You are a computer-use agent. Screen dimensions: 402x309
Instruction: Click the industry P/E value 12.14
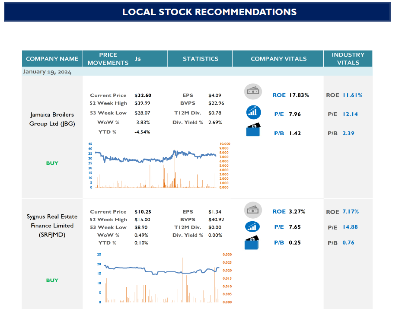pos(350,114)
